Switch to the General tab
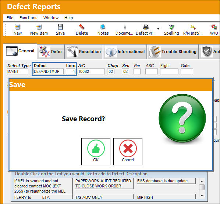Image resolution: width=220 pixels, height=204 pixels. pos(20,51)
